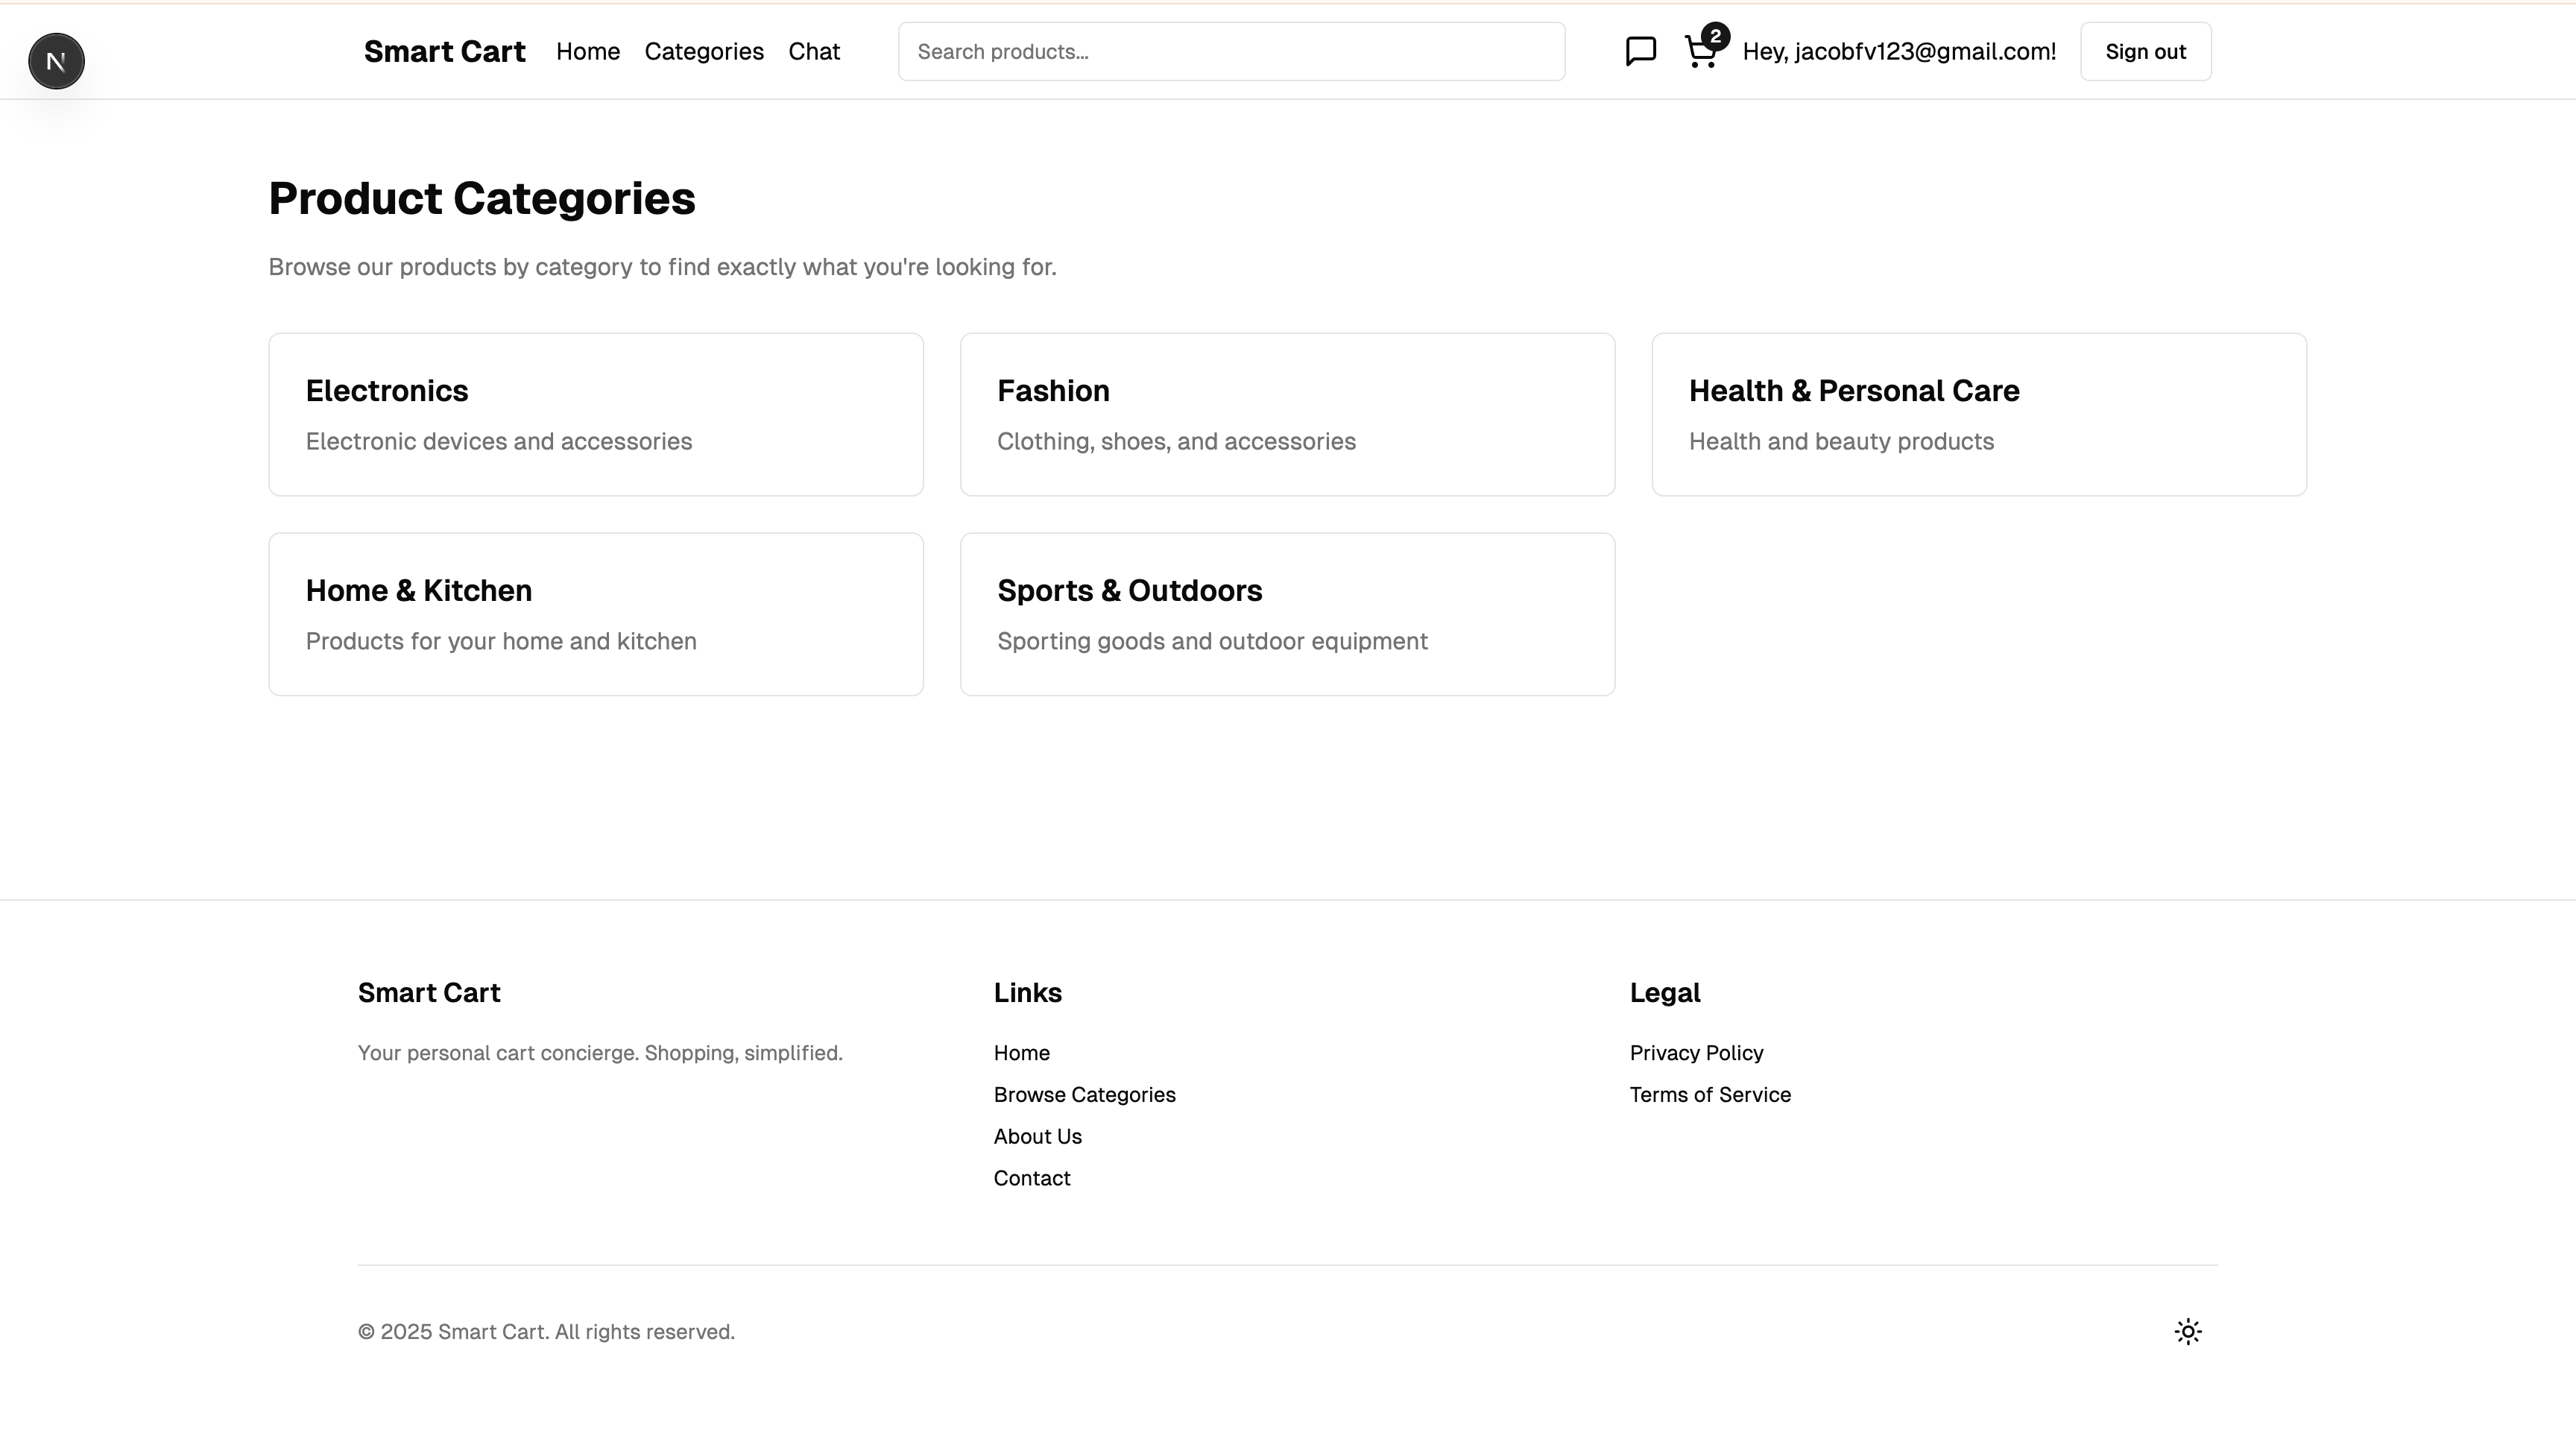The width and height of the screenshot is (2576, 1433).
Task: Select the Fashion category card
Action: [1287, 414]
